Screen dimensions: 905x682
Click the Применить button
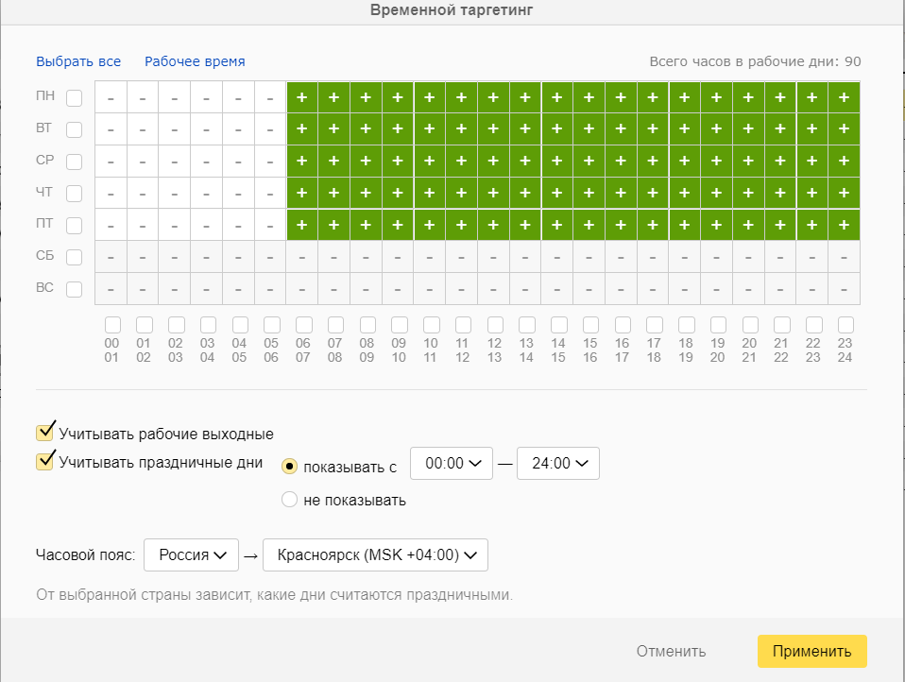[812, 652]
